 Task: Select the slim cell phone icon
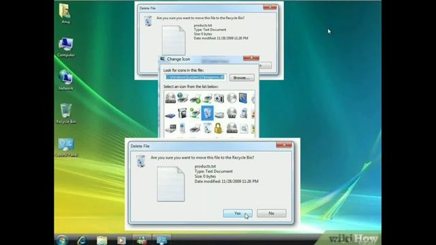pos(183,128)
